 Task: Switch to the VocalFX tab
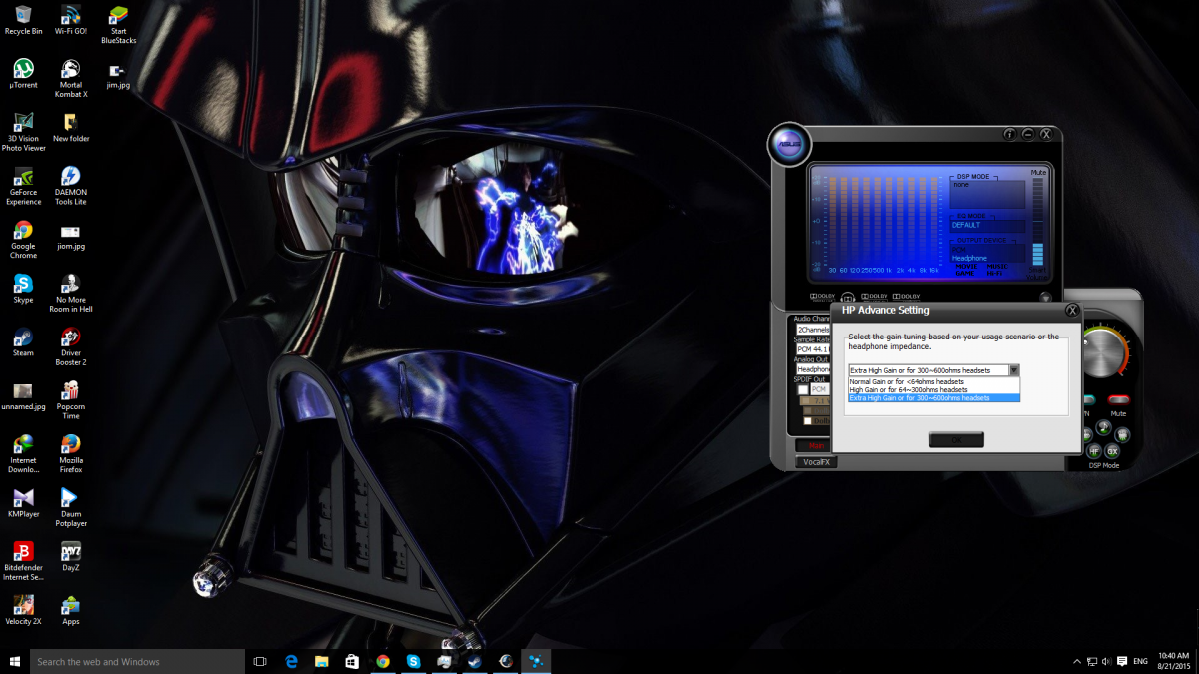[x=816, y=462]
